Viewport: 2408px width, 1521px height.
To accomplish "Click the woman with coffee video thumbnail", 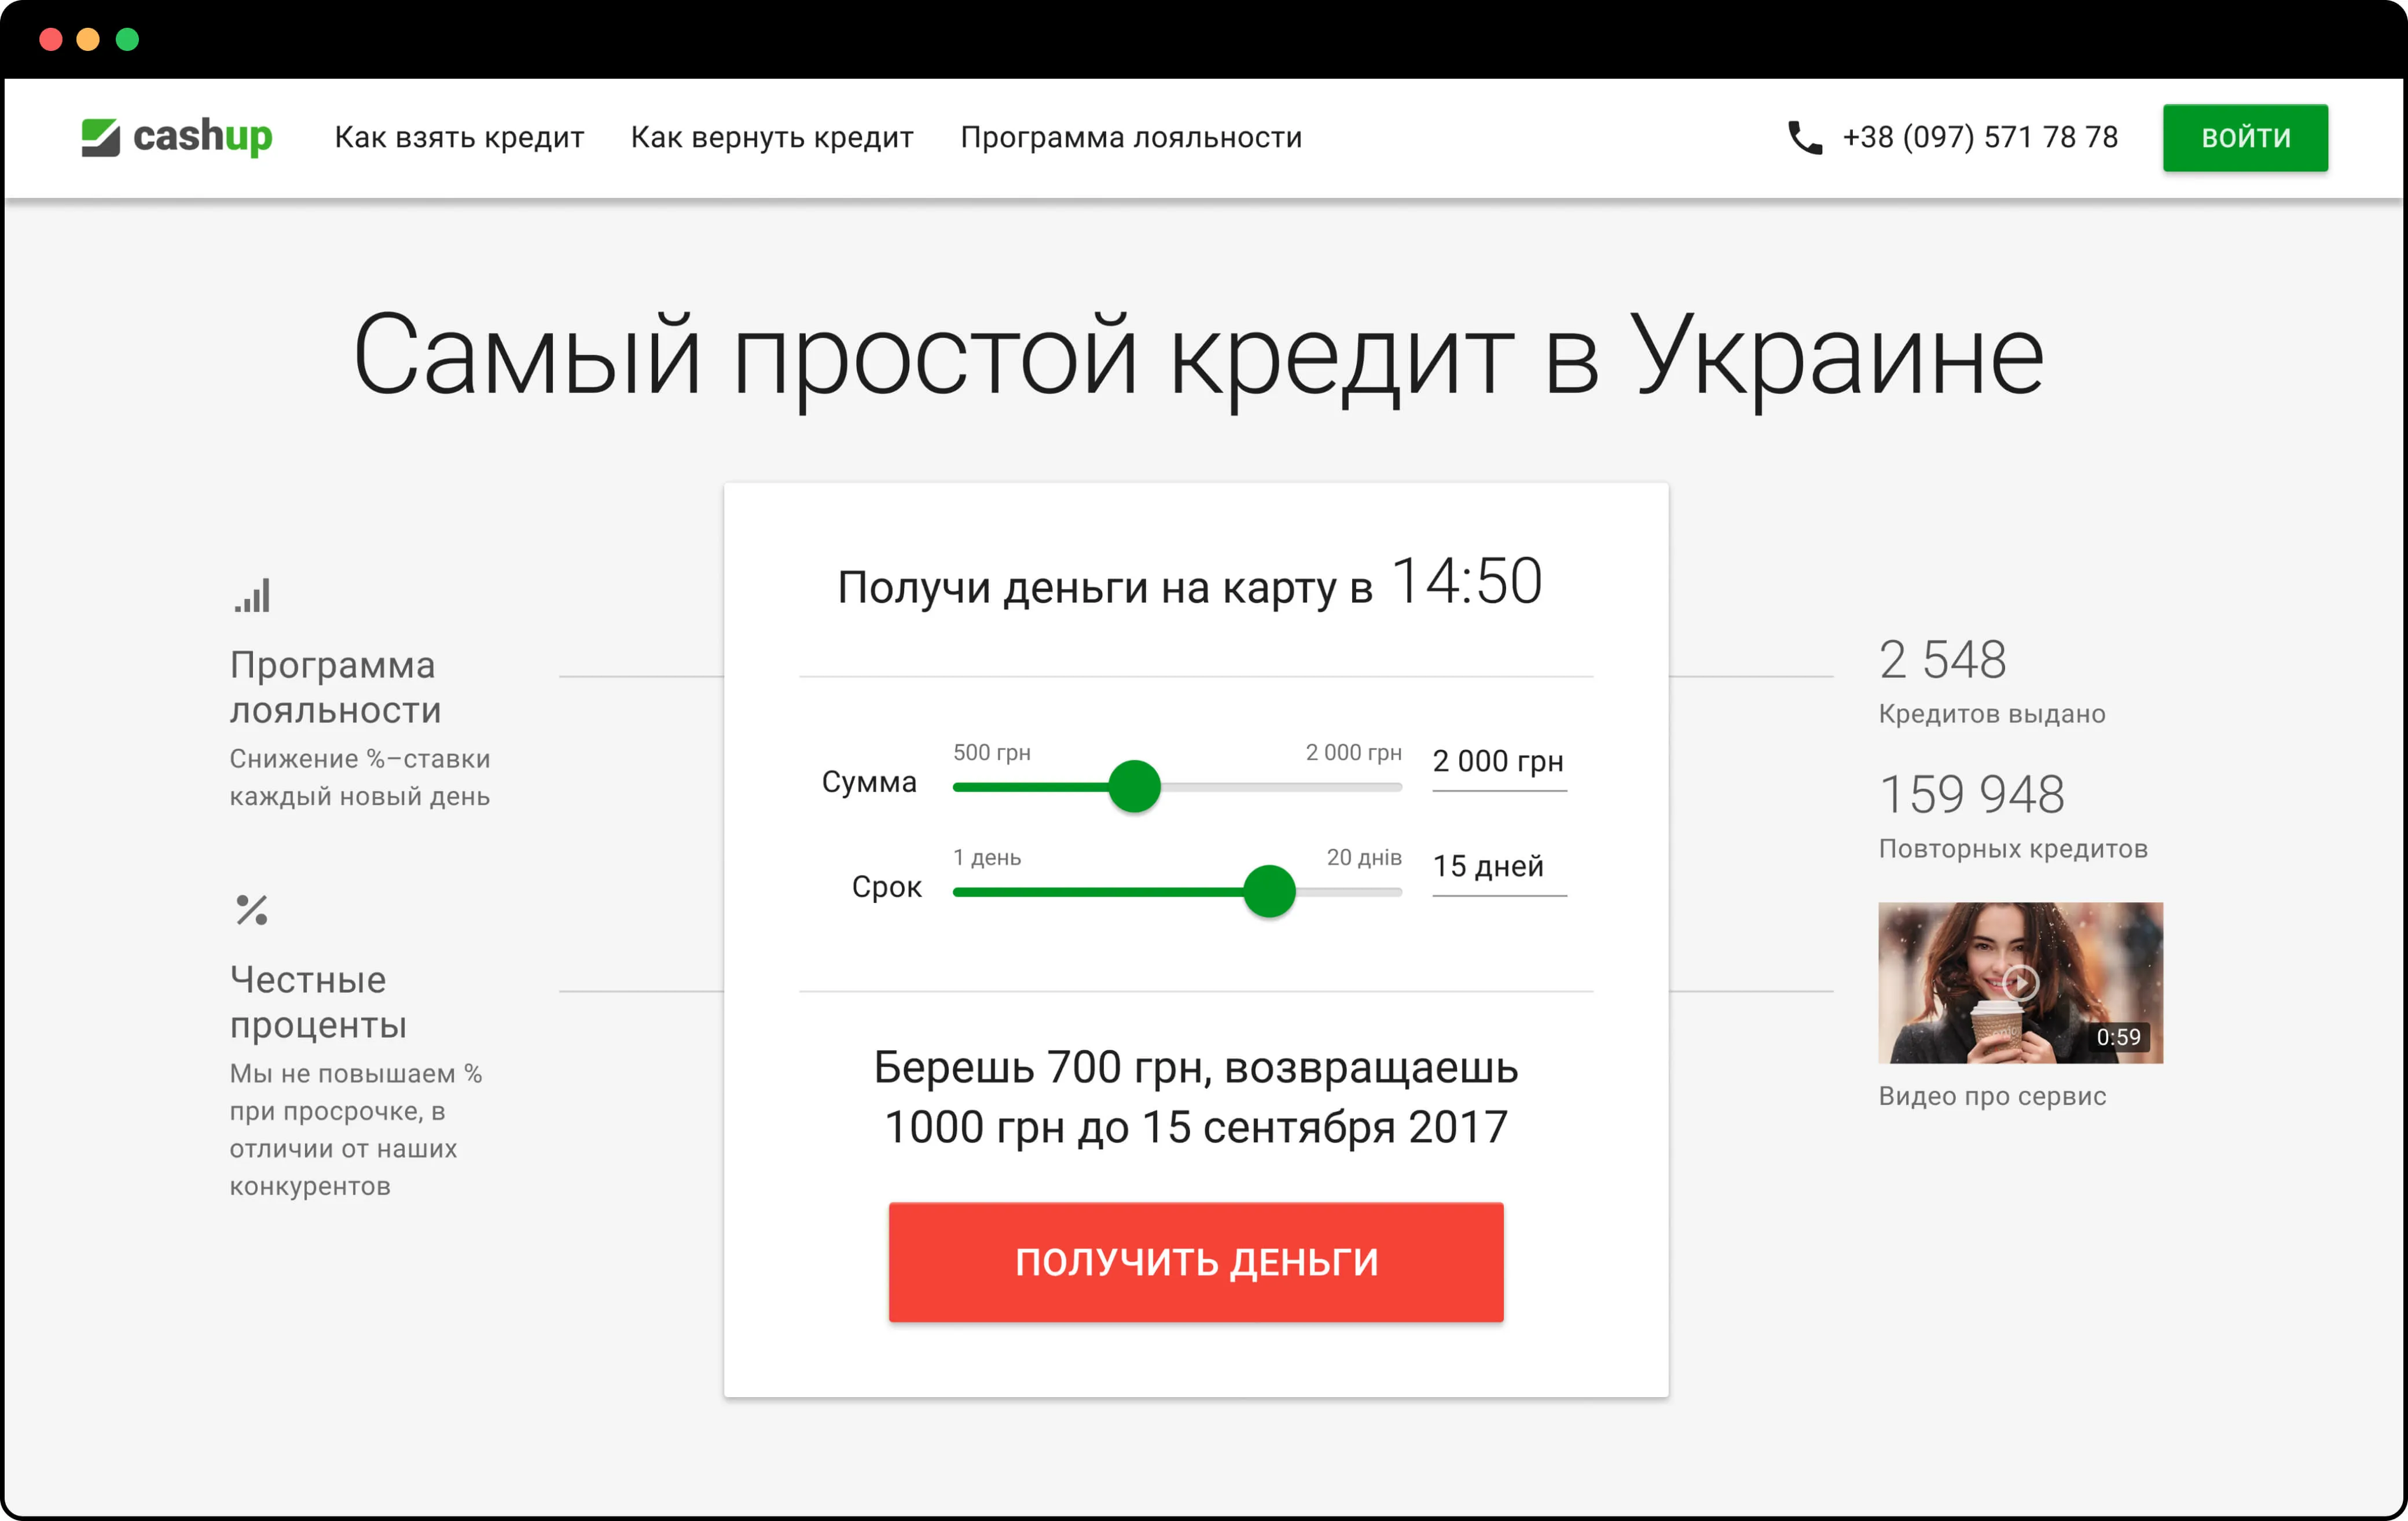I will tap(2020, 983).
